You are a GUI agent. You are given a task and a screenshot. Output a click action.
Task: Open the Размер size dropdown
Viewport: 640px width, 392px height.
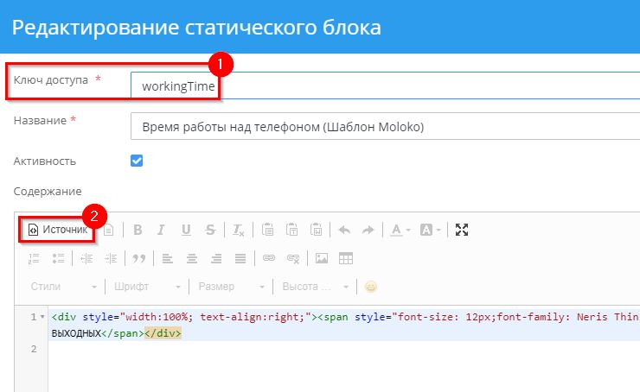232,286
